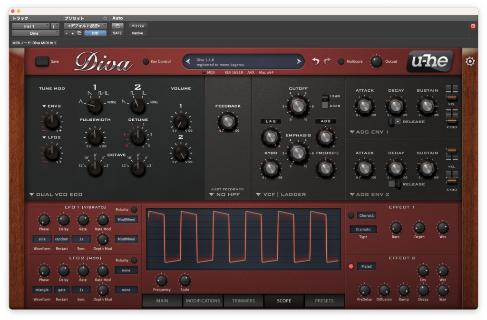Click the undo arrow icon
Screen dimensions: 487x320
[316, 61]
